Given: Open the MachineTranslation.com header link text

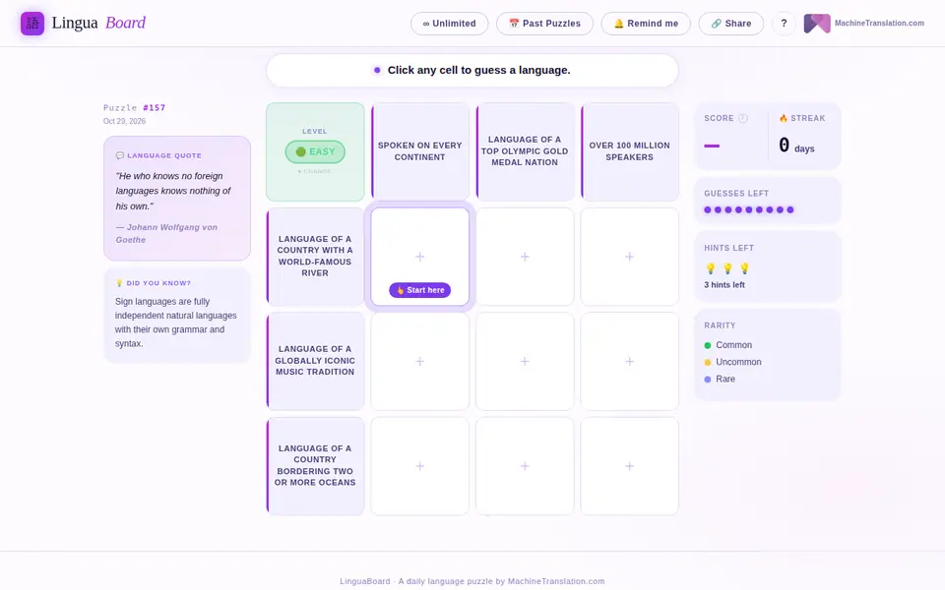Looking at the screenshot, I should point(879,24).
